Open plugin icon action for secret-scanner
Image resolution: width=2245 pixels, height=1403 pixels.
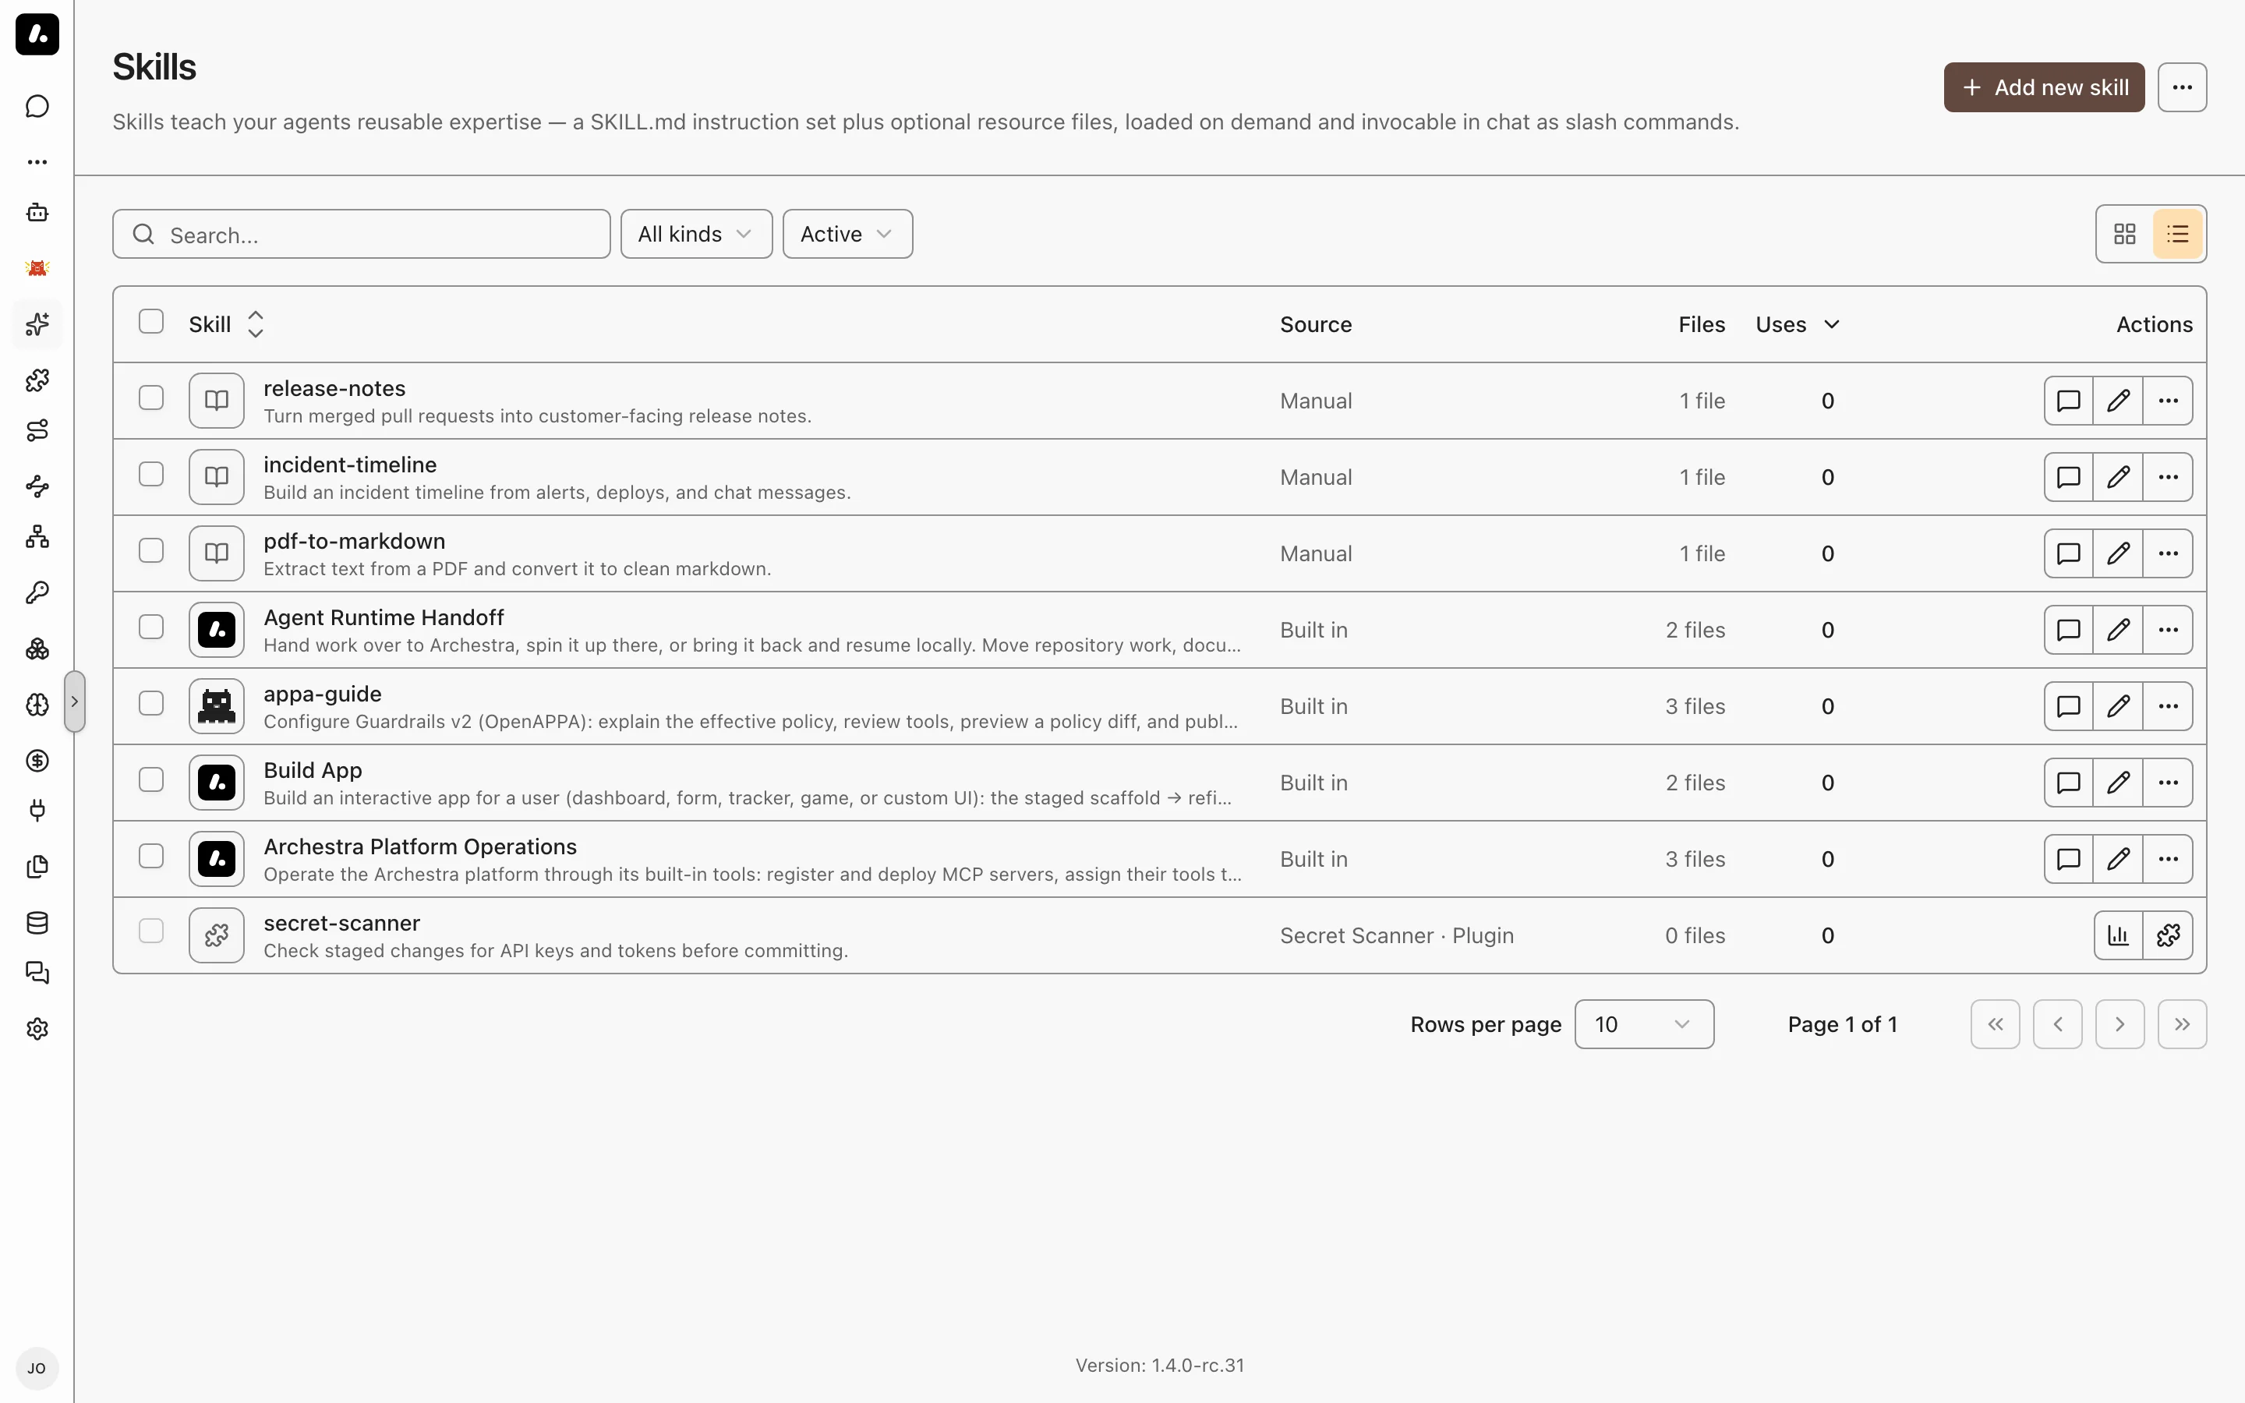click(x=2168, y=935)
